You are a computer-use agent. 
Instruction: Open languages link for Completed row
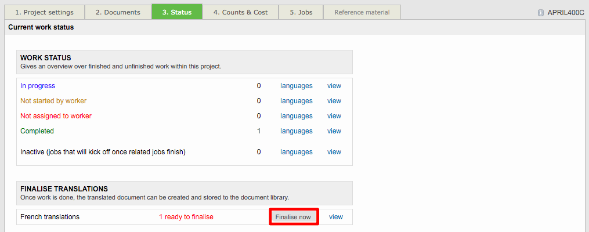coord(296,131)
